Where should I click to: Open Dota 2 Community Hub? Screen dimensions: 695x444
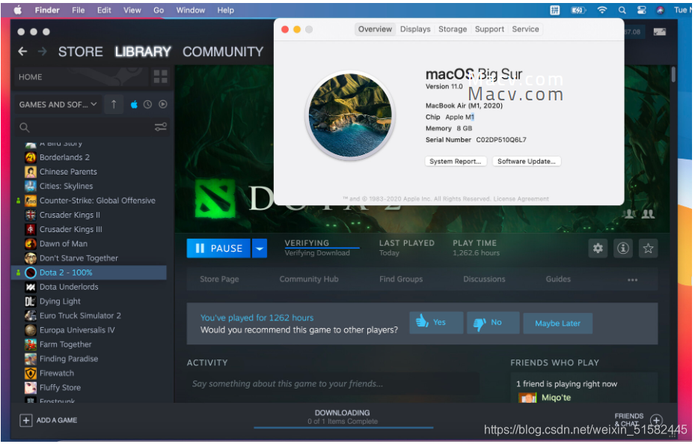click(x=309, y=279)
